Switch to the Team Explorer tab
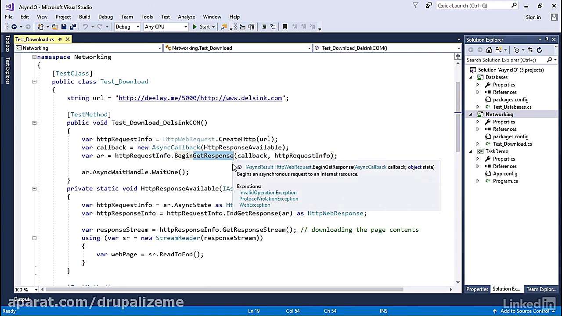The image size is (562, 316). (x=541, y=289)
